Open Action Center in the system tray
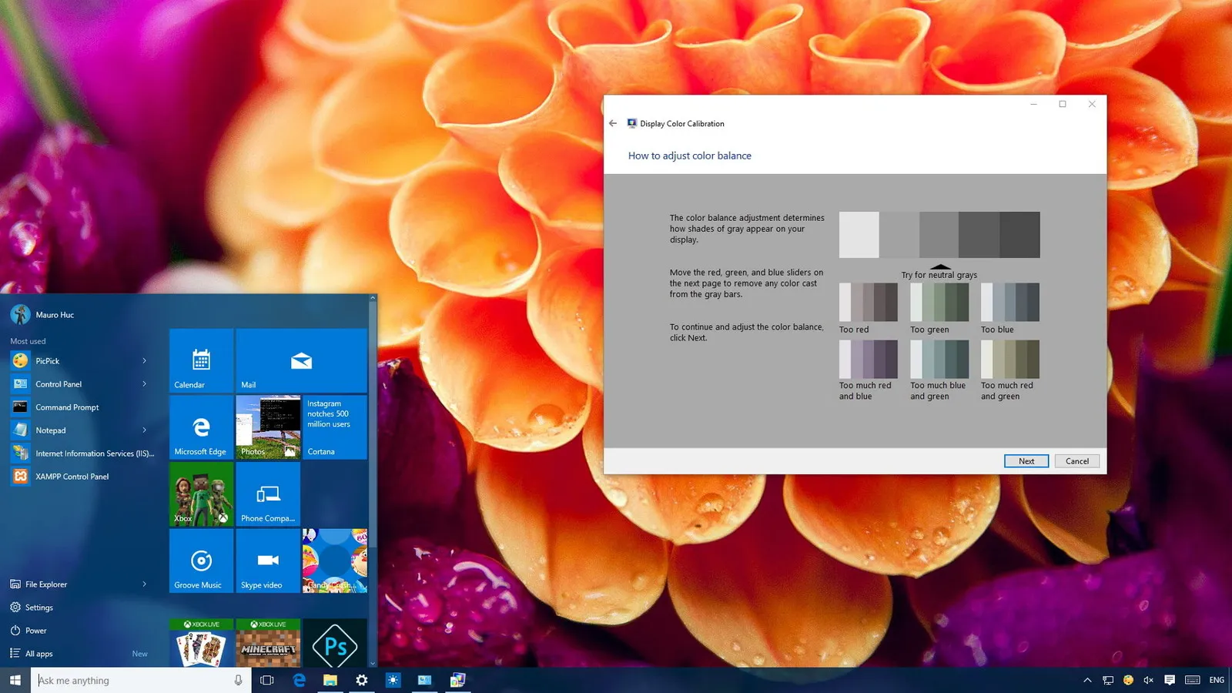Viewport: 1232px width, 693px height. (1170, 680)
